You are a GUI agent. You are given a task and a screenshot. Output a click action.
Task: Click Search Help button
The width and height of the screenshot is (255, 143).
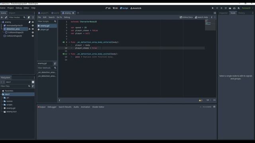coord(201,17)
